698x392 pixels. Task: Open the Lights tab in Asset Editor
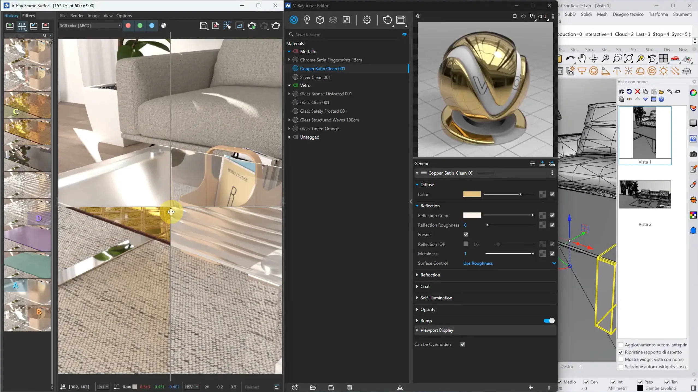click(307, 20)
